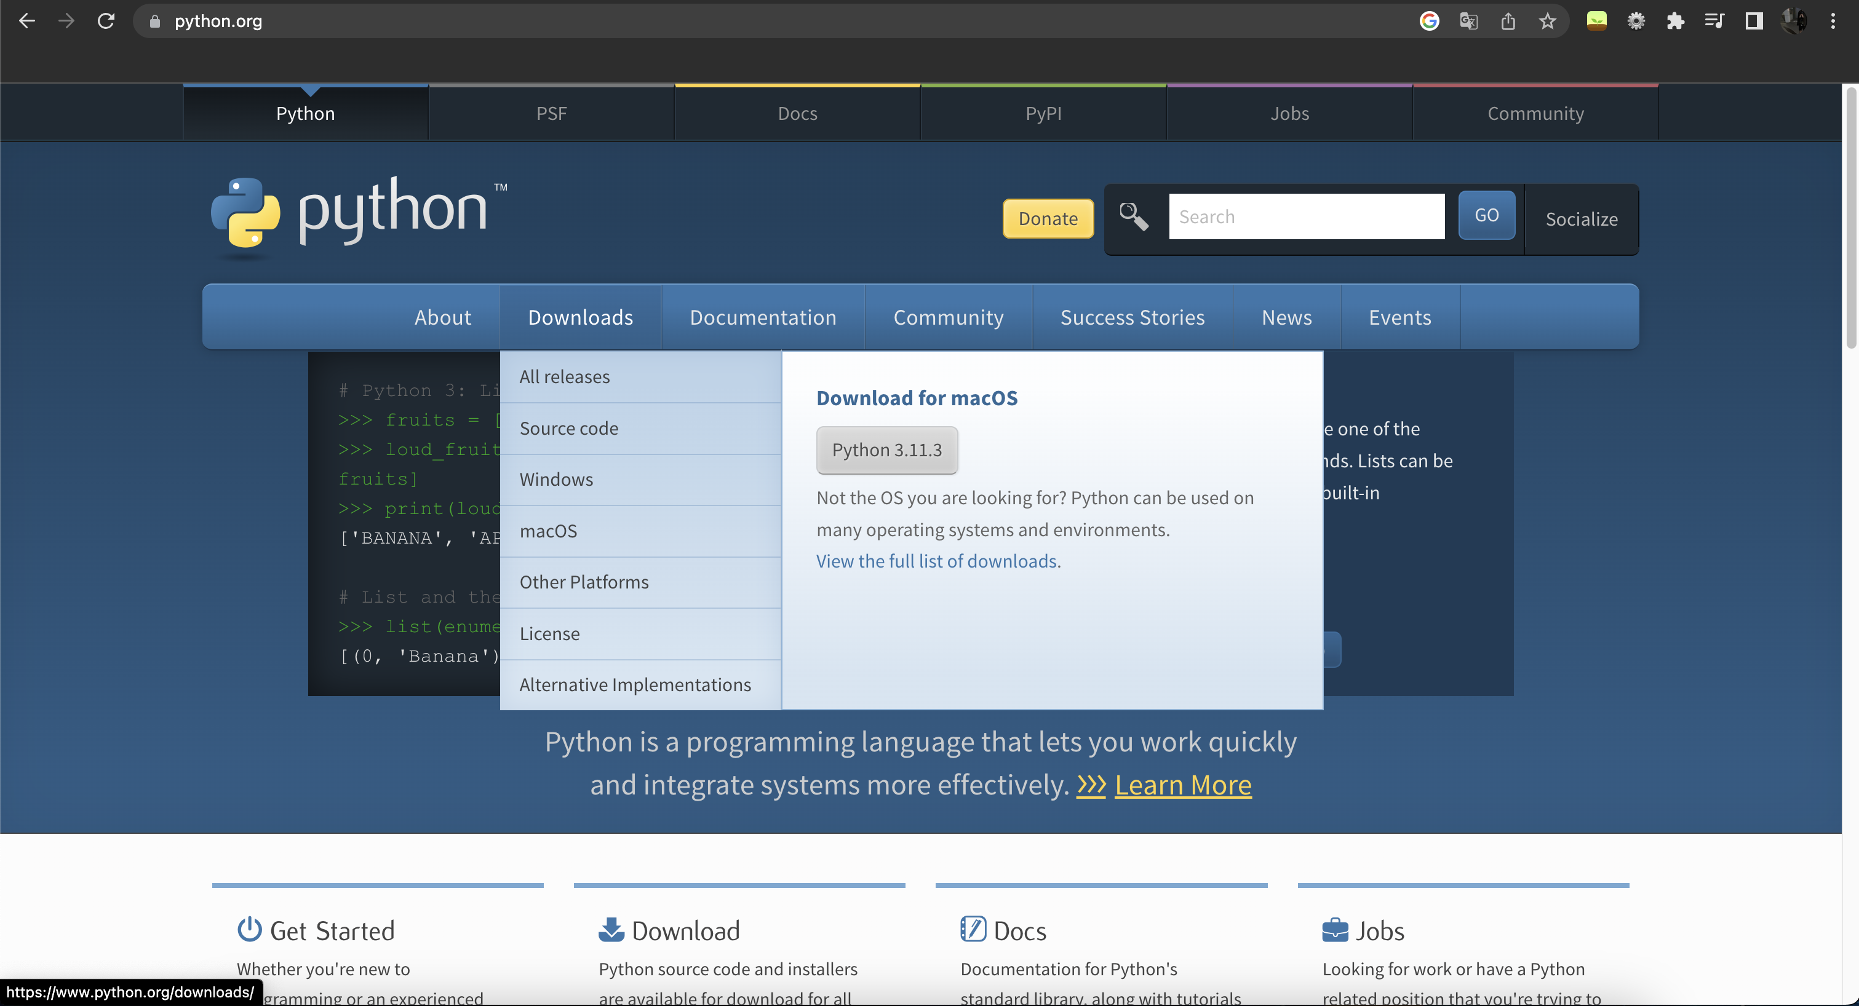1859x1006 pixels.
Task: Click the Python 3.11.3 download button
Action: pyautogui.click(x=888, y=448)
